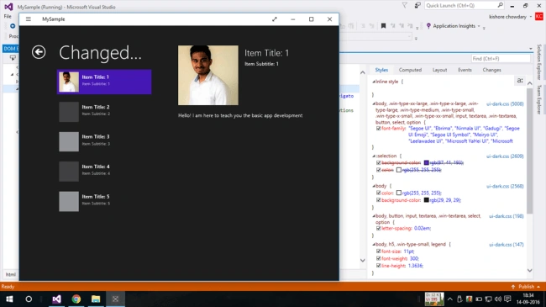
Task: Open the Layout tab
Action: coord(439,70)
